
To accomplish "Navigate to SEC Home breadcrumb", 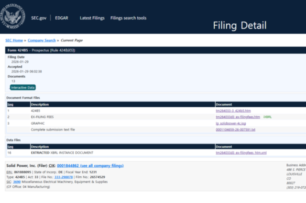I will pyautogui.click(x=14, y=41).
